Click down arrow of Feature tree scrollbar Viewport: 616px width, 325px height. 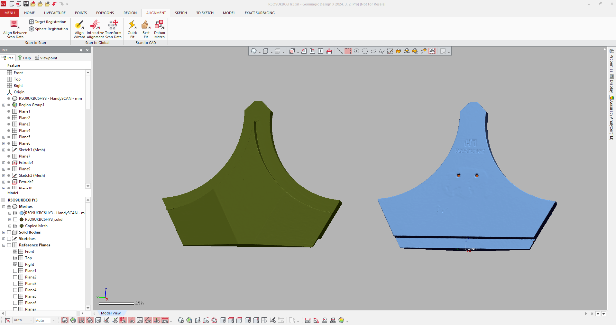(x=88, y=186)
